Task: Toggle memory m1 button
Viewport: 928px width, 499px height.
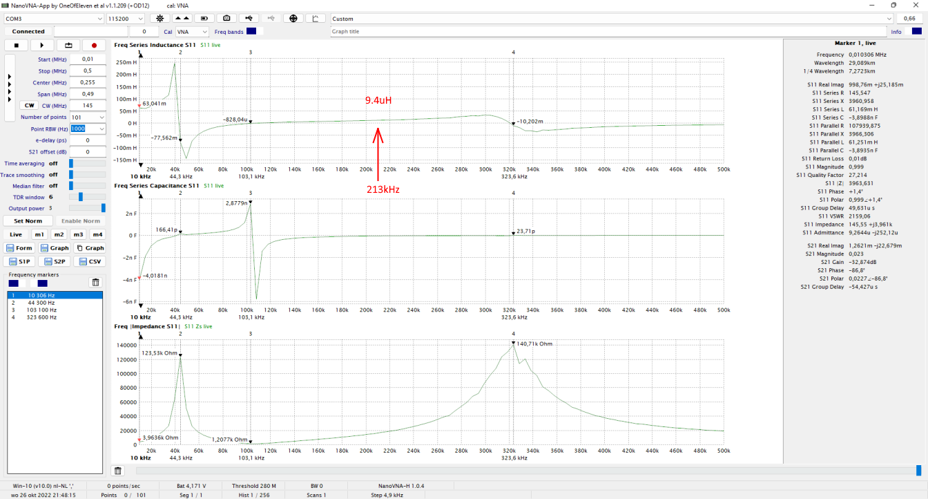Action: [x=40, y=234]
